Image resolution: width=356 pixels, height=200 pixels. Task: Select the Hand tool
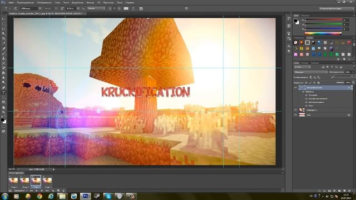point(3,107)
